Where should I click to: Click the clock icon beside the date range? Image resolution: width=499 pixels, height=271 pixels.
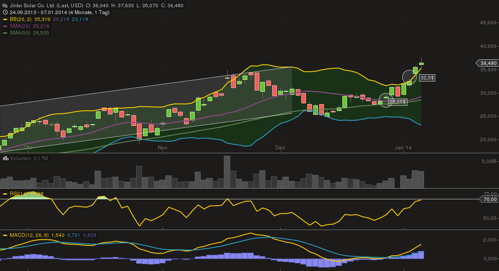[x=5, y=12]
